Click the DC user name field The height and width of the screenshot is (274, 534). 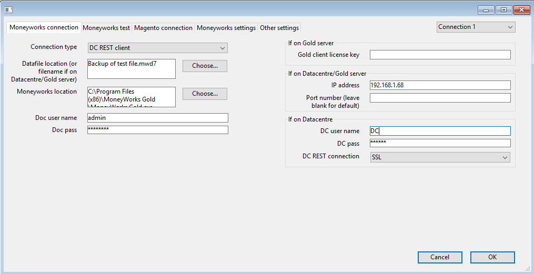pos(440,131)
